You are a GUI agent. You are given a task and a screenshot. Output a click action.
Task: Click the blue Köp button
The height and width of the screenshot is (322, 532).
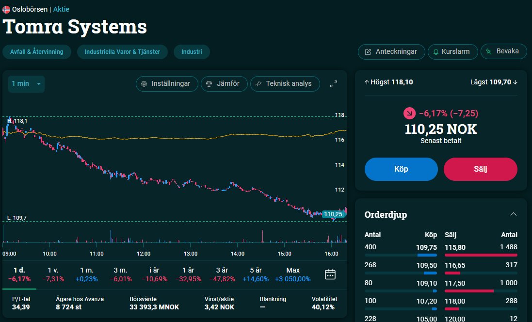(x=401, y=169)
